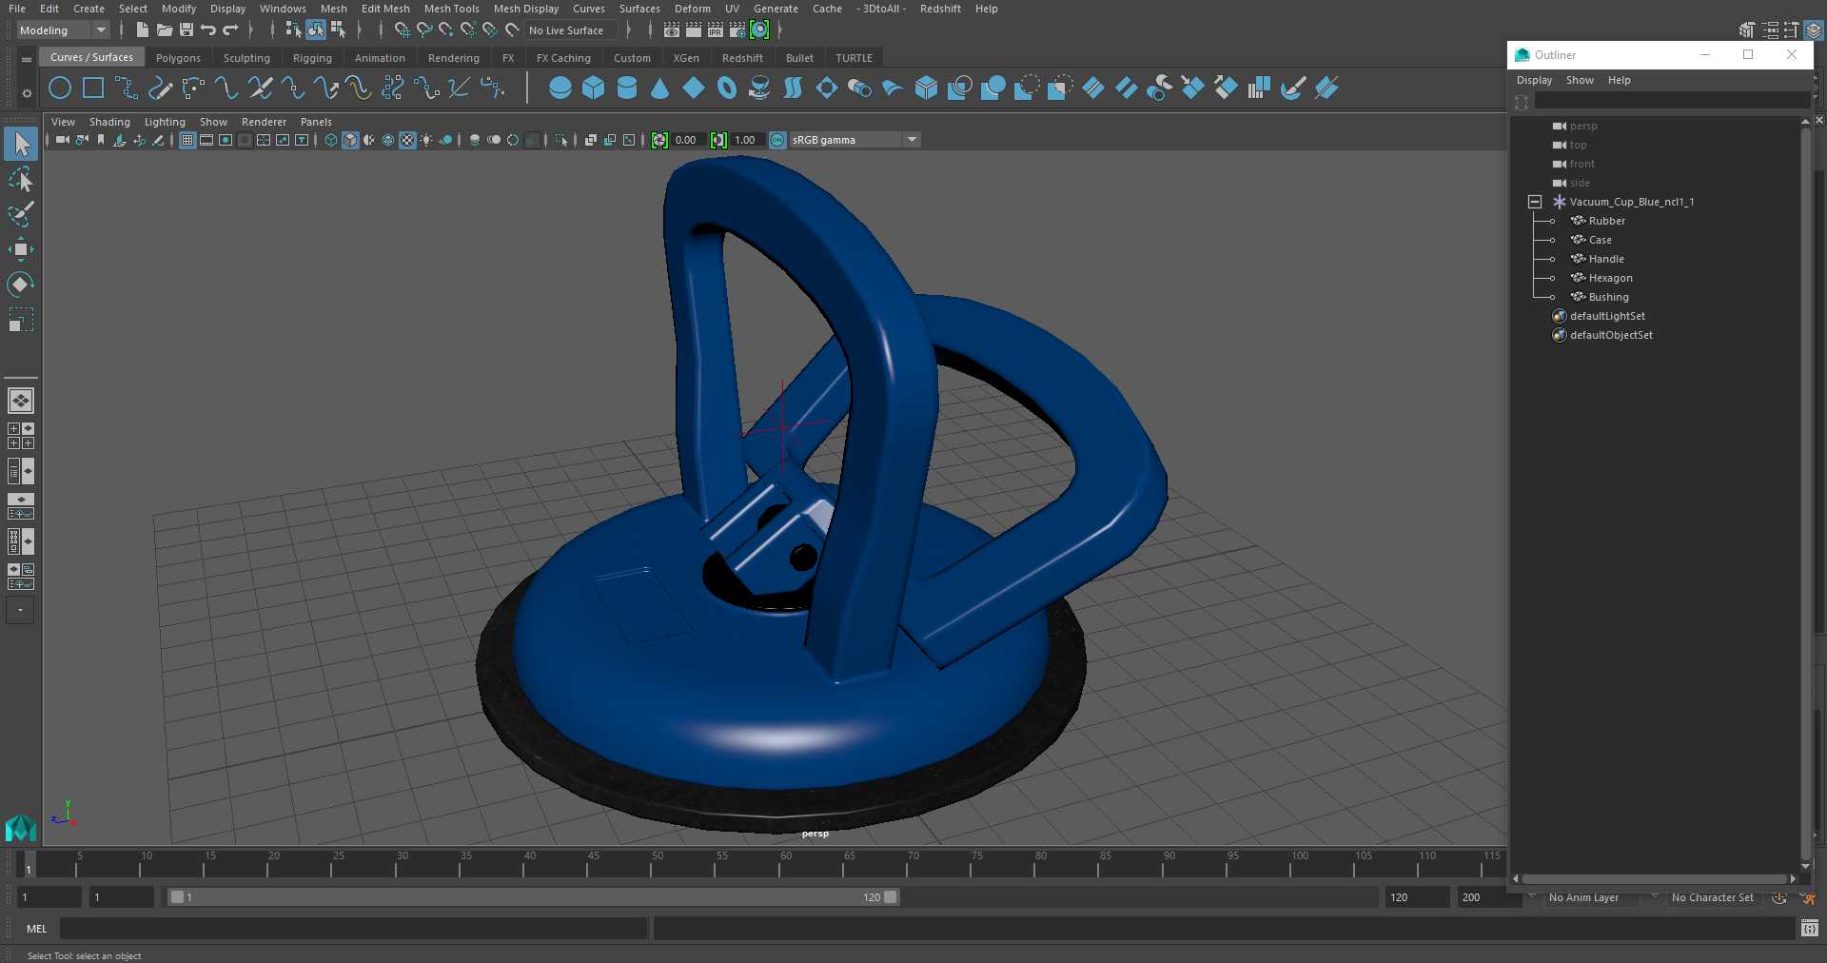The image size is (1827, 963).
Task: Open the shelf options menu button
Action: click(27, 59)
